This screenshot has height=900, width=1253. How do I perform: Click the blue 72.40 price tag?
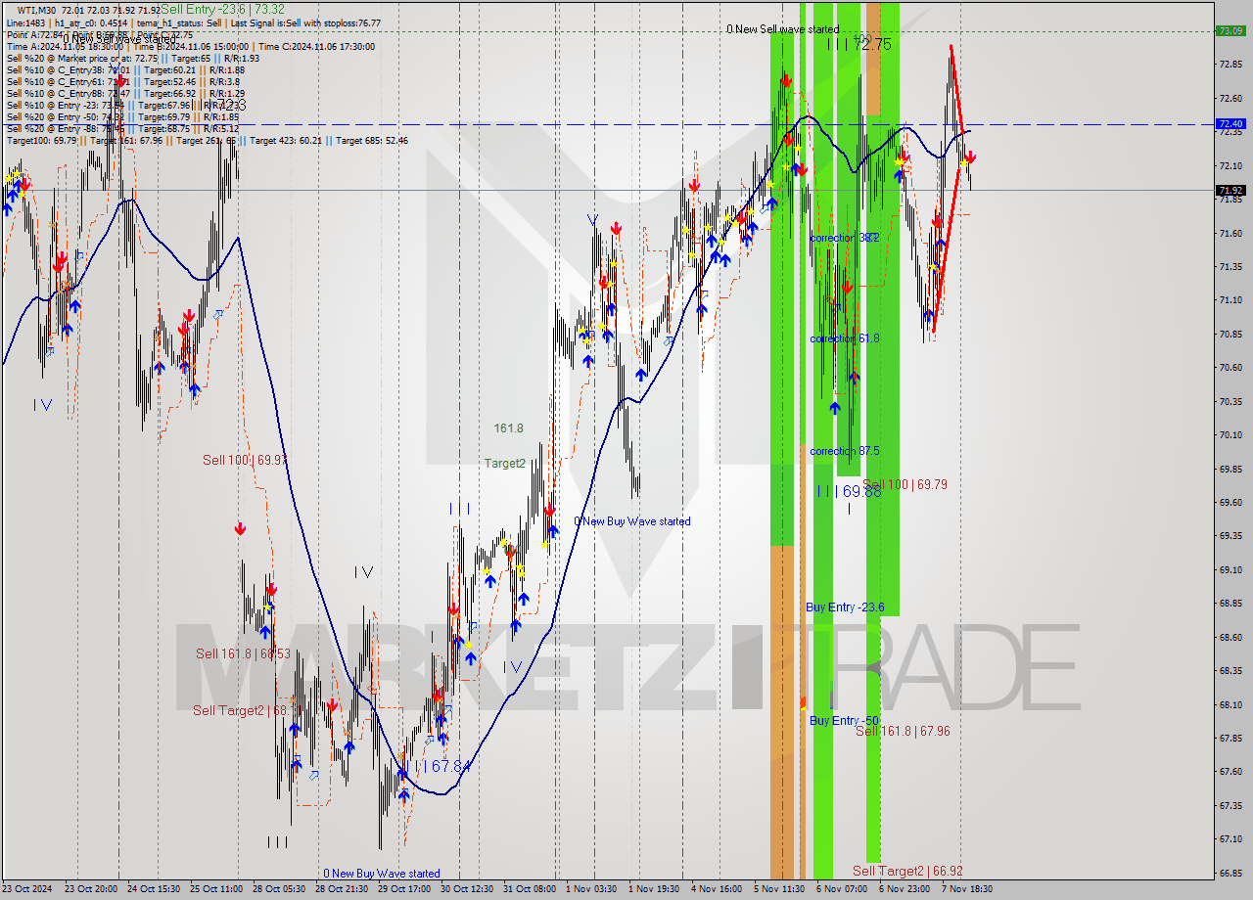[1230, 124]
